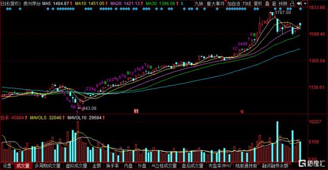Switch to the 陆股通持股 tab
This screenshot has height=170, width=328.
coord(247,166)
